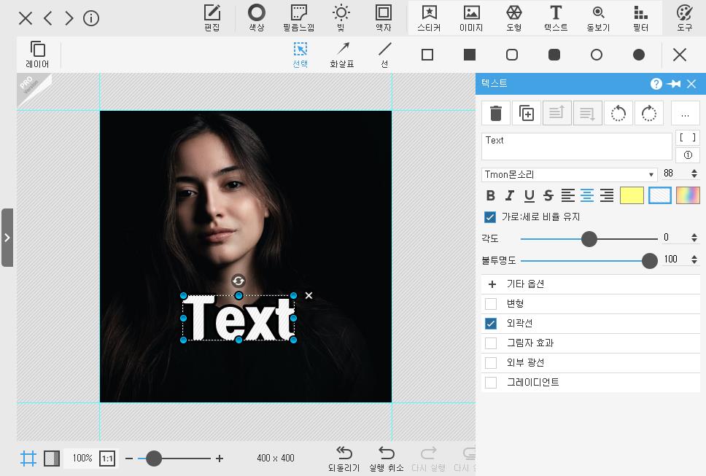Pick the filled circle shape
Screen dimensions: 706x476
(x=639, y=55)
